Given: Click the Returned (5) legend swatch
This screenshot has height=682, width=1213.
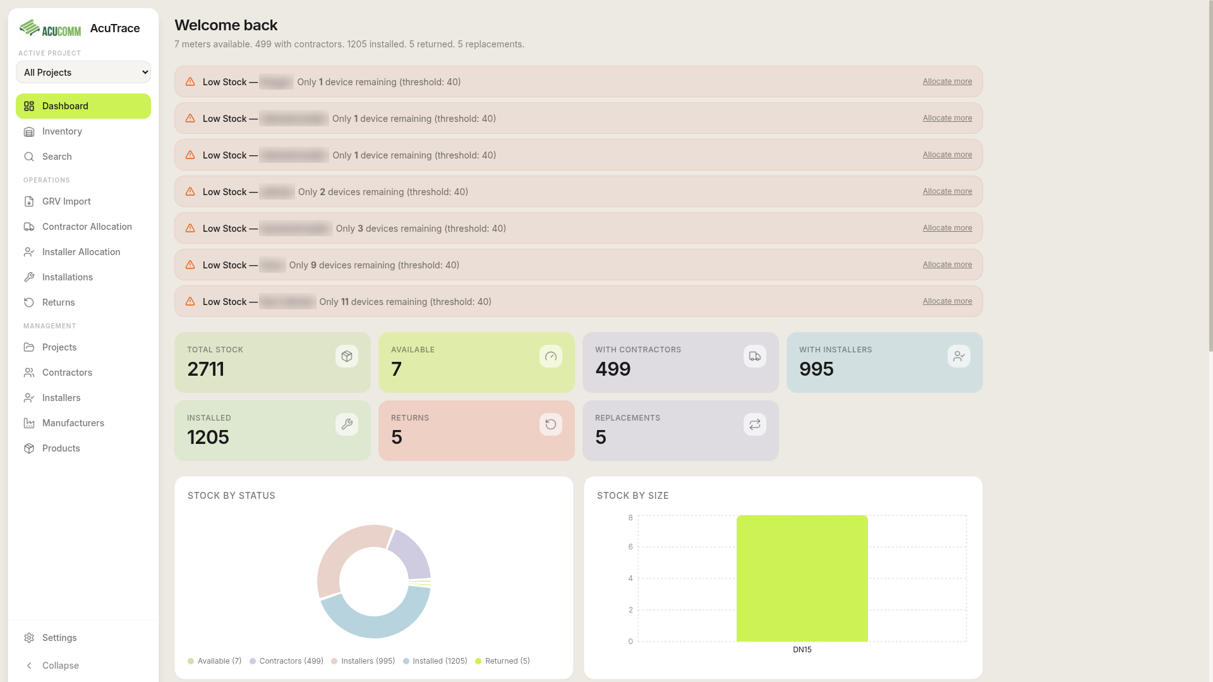Looking at the screenshot, I should pyautogui.click(x=478, y=661).
